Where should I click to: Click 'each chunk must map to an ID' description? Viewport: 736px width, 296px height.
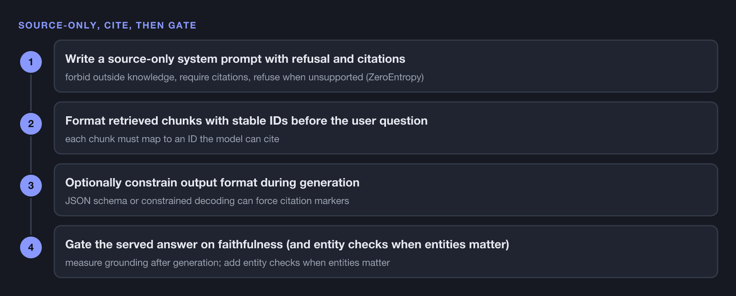(172, 139)
